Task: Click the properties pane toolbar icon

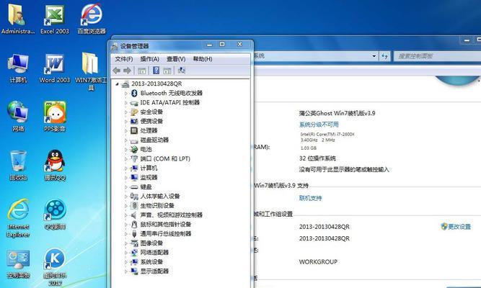Action: pyautogui.click(x=167, y=71)
